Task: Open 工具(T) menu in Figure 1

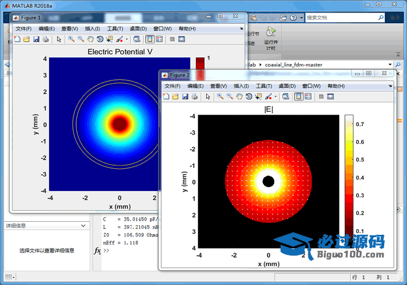Action: [x=115, y=28]
